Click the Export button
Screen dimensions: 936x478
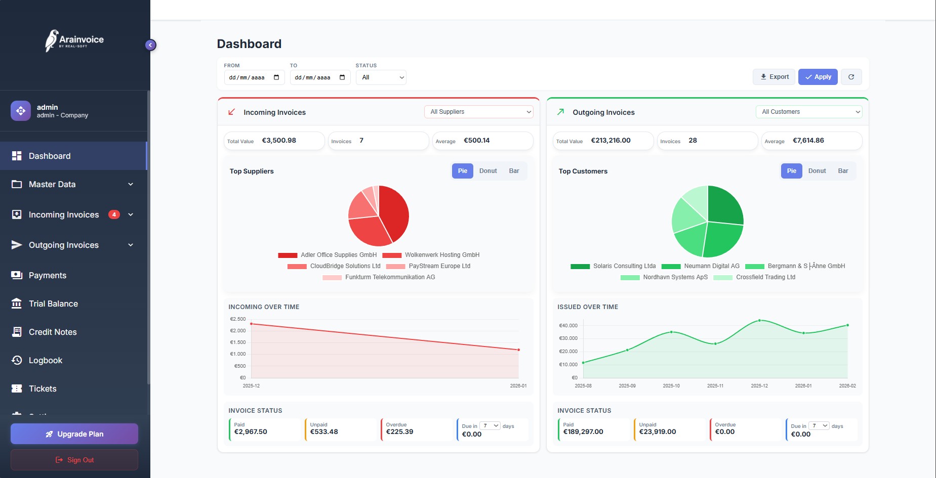click(x=774, y=77)
